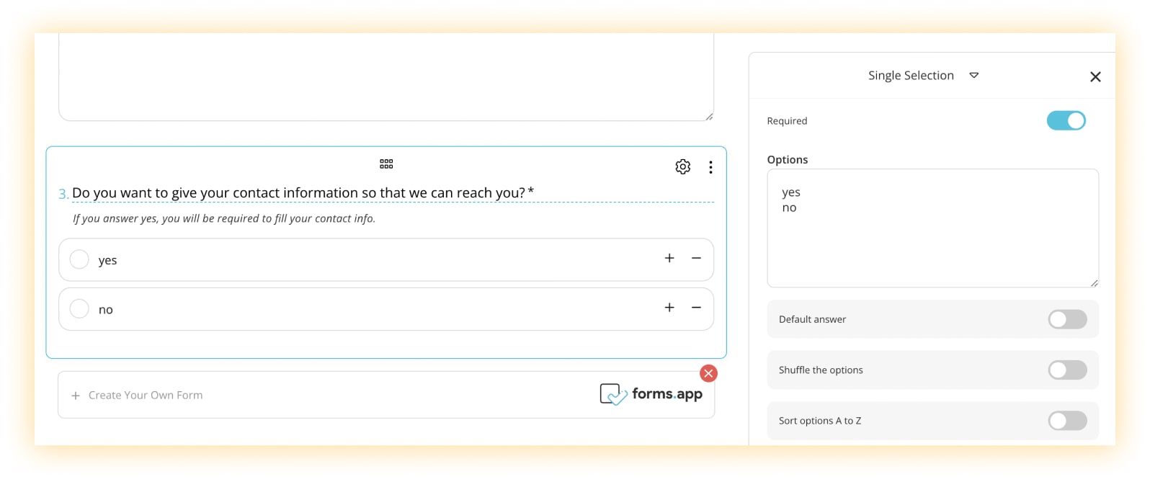The image size is (1150, 482).
Task: Enable Sort options A to Z
Action: pyautogui.click(x=1067, y=421)
